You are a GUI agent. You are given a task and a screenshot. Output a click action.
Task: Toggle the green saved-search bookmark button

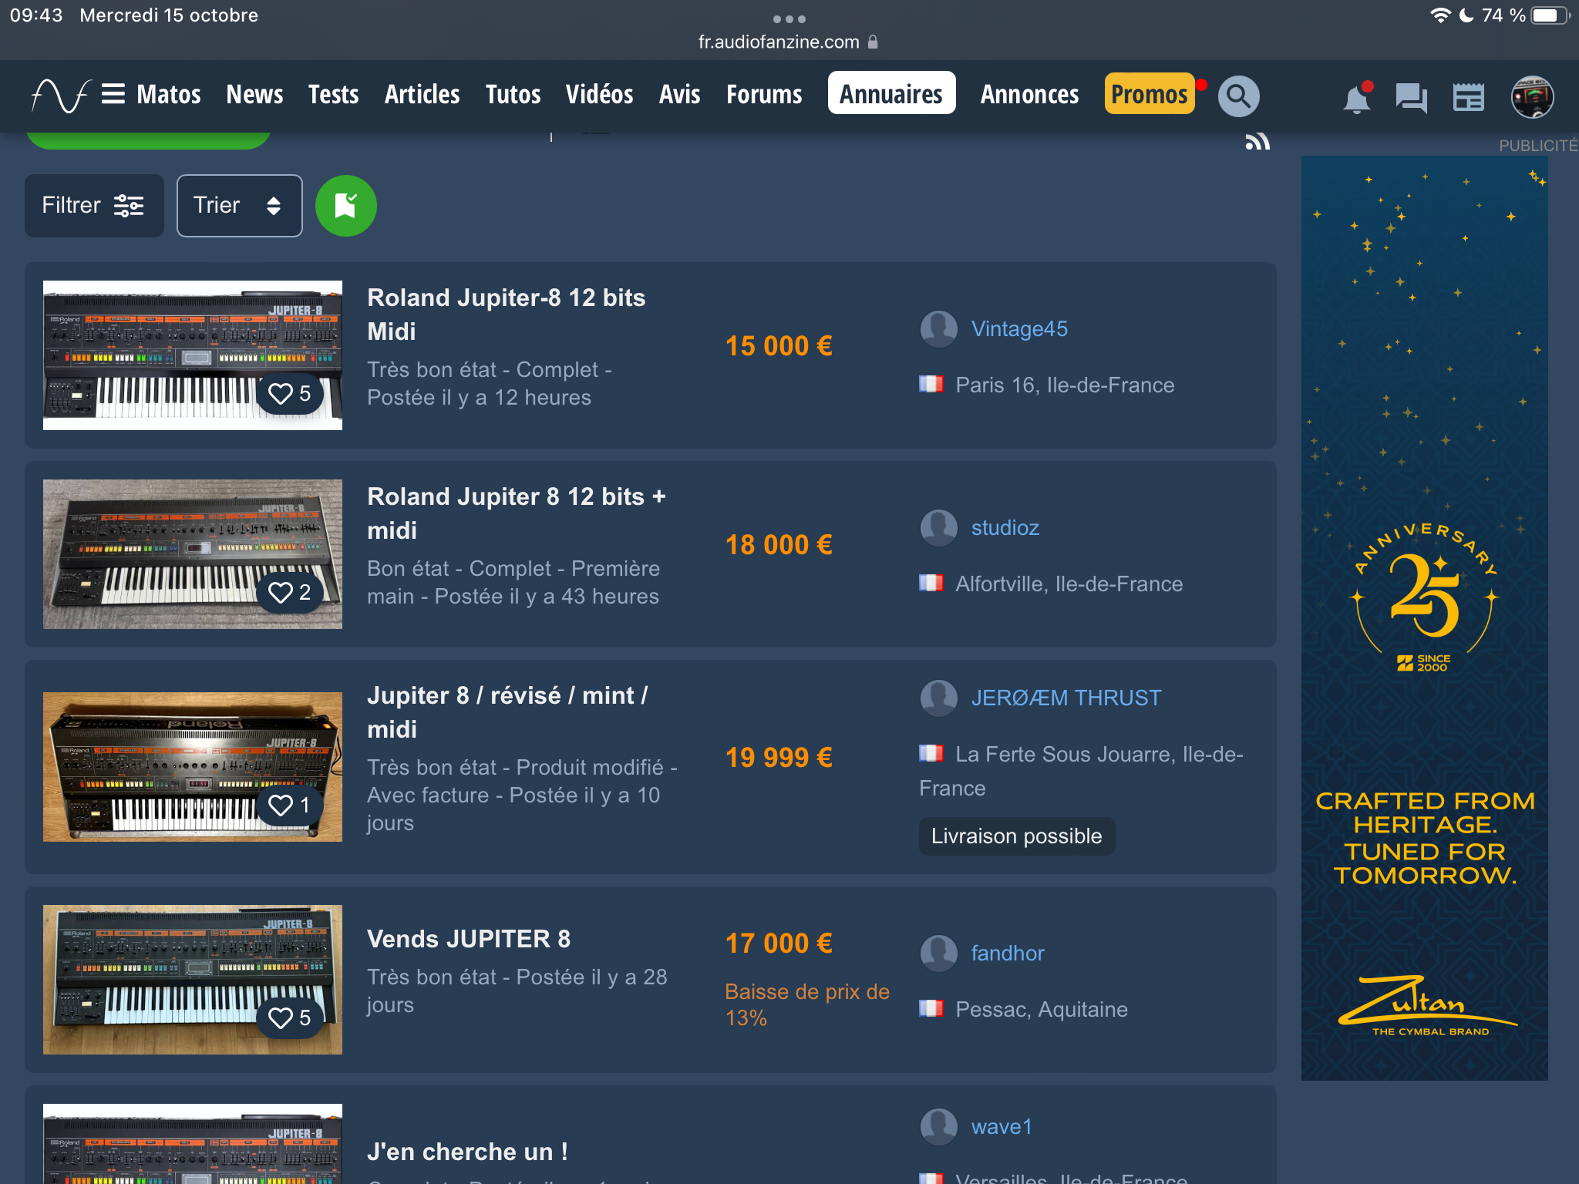(345, 206)
